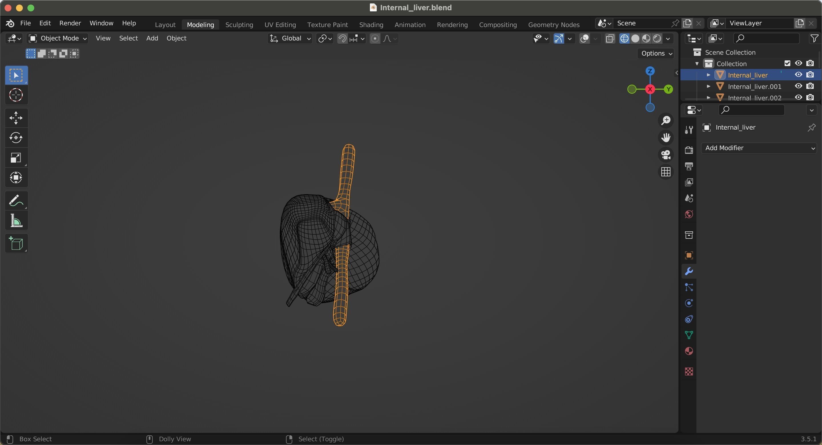Disable Collection in renders camera icon
822x445 pixels.
click(x=810, y=64)
